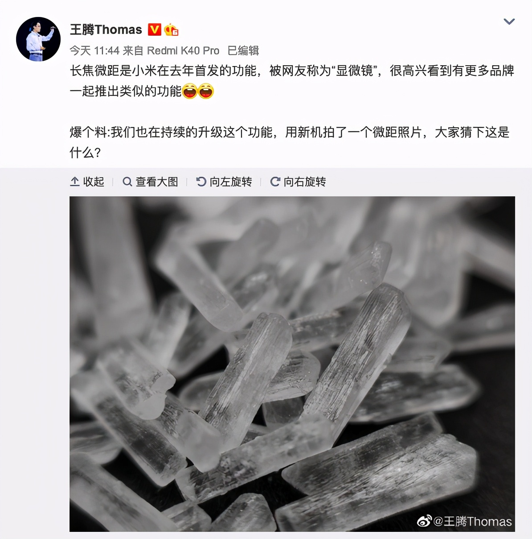Click 王腾Thomas profile avatar

coord(38,39)
